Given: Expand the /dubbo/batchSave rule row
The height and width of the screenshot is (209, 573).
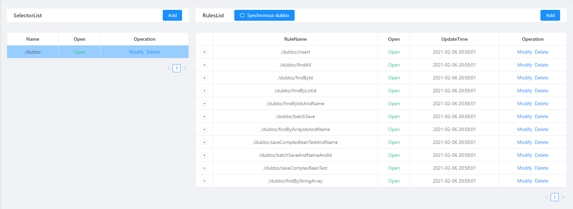Looking at the screenshot, I should (204, 116).
